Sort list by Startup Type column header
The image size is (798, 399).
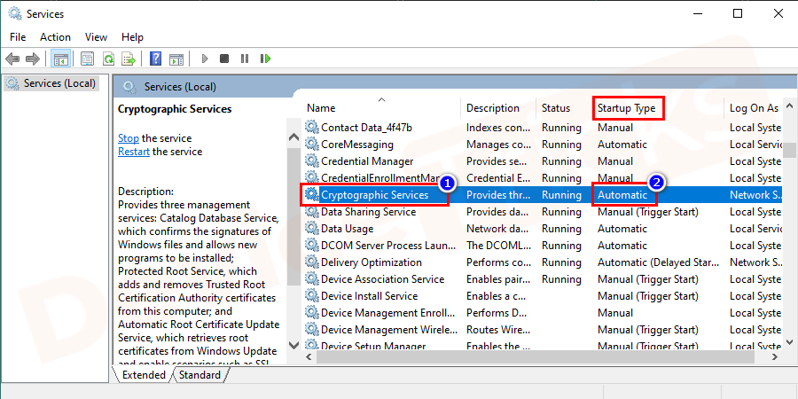(626, 108)
